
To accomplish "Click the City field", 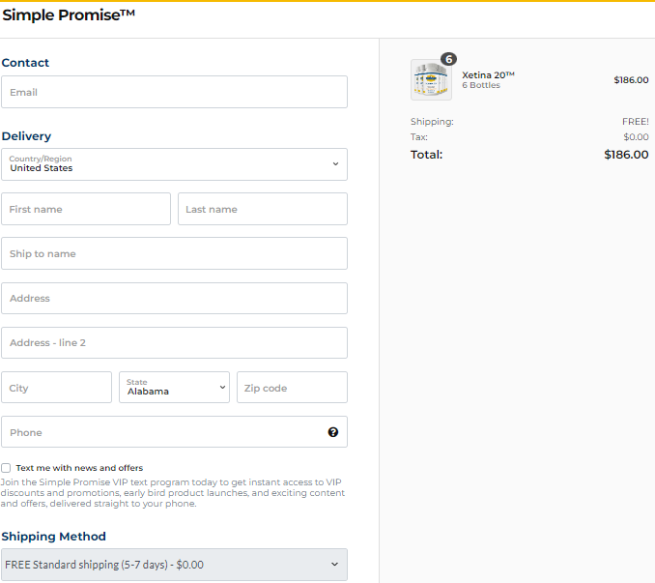I will click(x=56, y=388).
